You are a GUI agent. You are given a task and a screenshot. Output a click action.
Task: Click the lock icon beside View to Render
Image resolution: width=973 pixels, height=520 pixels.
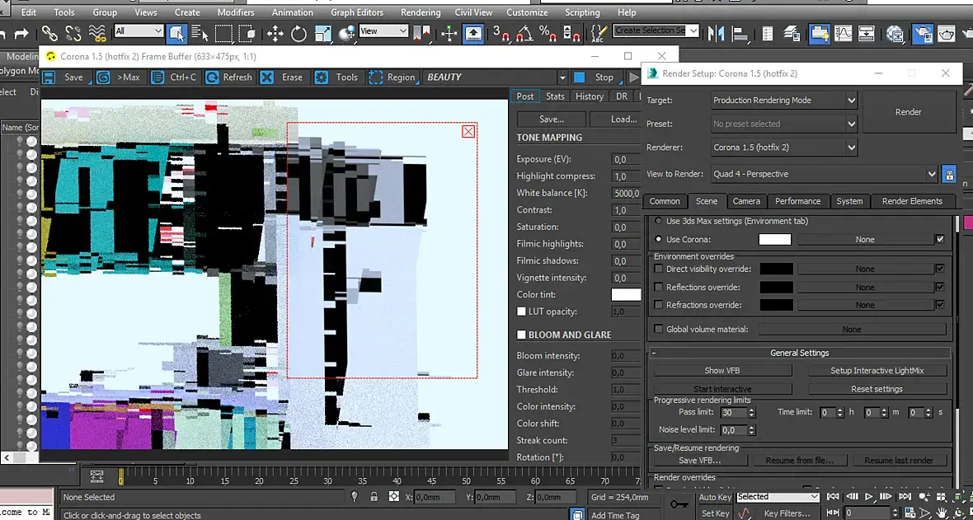tap(949, 175)
